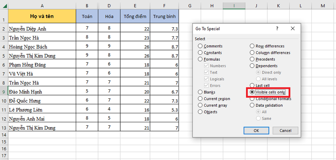Viewport: 336px width, 160px height.
Task: Select row 14 header
Action: point(4,135)
